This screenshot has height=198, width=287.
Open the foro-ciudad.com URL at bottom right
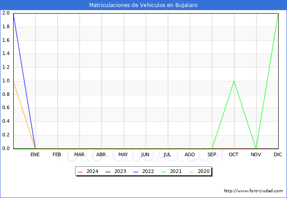(x=253, y=191)
